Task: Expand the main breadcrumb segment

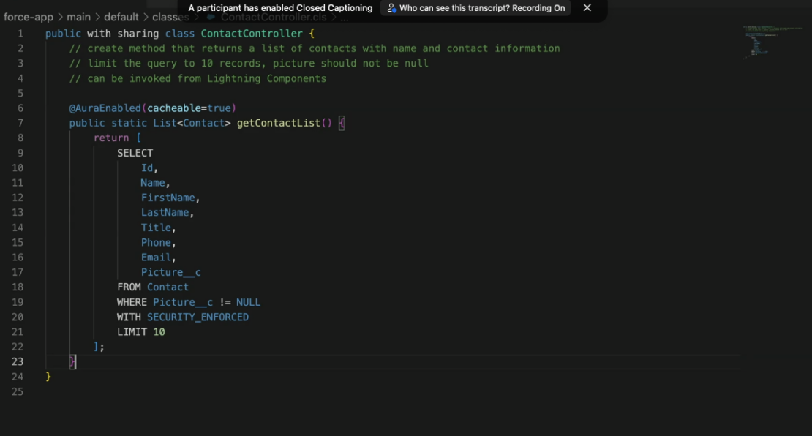Action: [x=78, y=17]
